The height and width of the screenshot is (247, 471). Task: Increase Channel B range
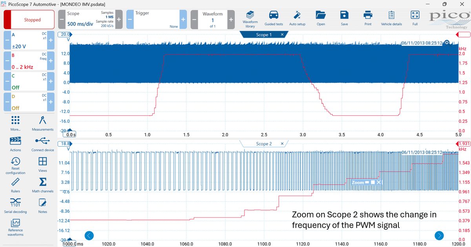point(51,61)
